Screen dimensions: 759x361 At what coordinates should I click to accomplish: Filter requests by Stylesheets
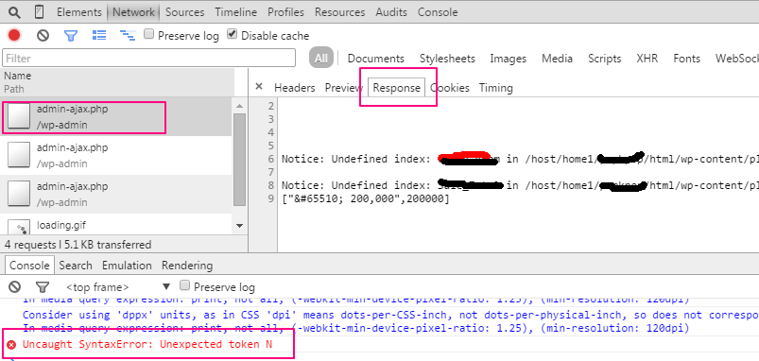(x=447, y=59)
